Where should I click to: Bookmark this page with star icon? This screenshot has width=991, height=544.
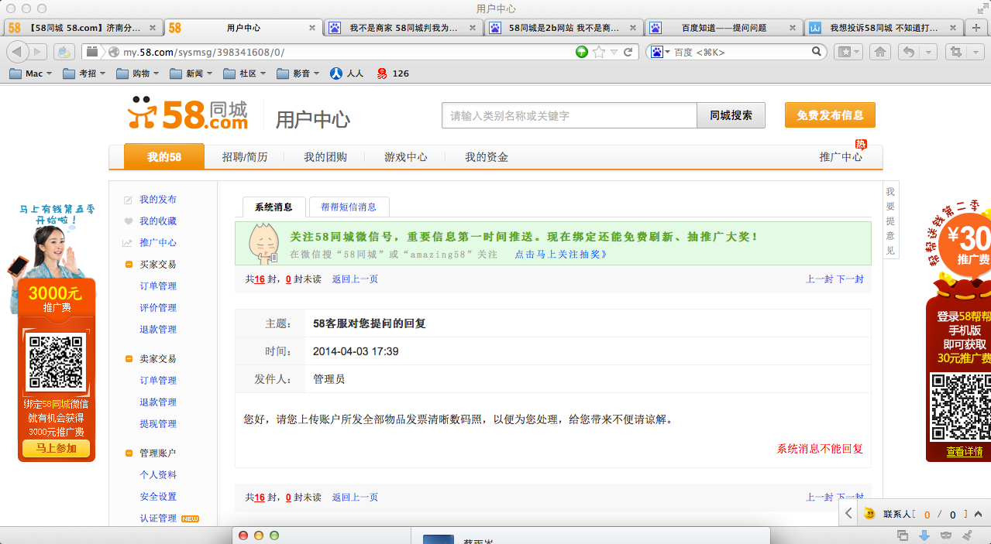[x=599, y=52]
